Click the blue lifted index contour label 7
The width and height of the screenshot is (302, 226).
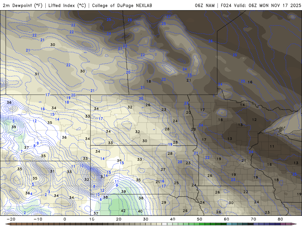(22, 152)
